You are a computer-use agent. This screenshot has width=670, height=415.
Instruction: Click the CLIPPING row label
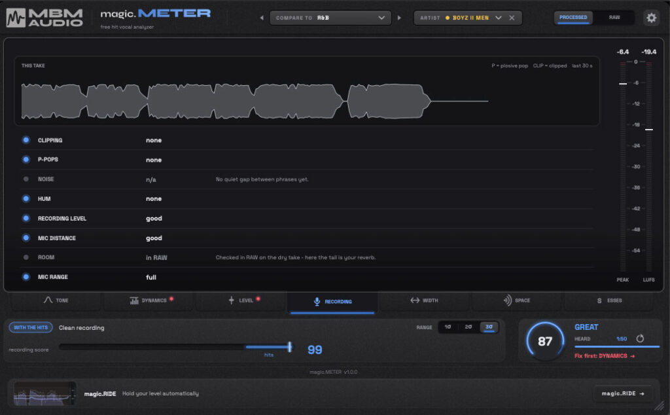point(50,140)
